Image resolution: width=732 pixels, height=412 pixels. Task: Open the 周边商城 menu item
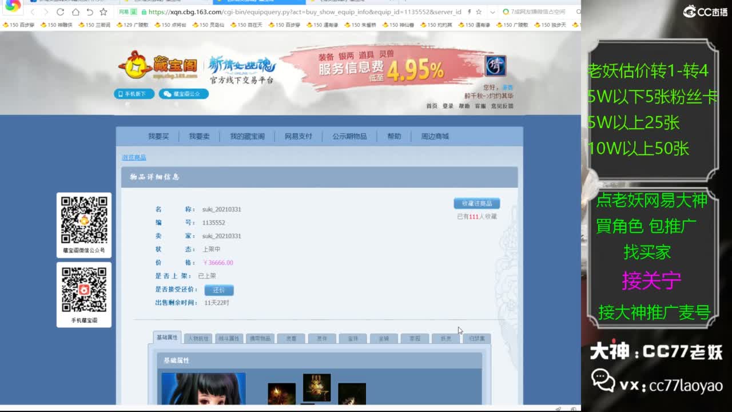pyautogui.click(x=435, y=136)
